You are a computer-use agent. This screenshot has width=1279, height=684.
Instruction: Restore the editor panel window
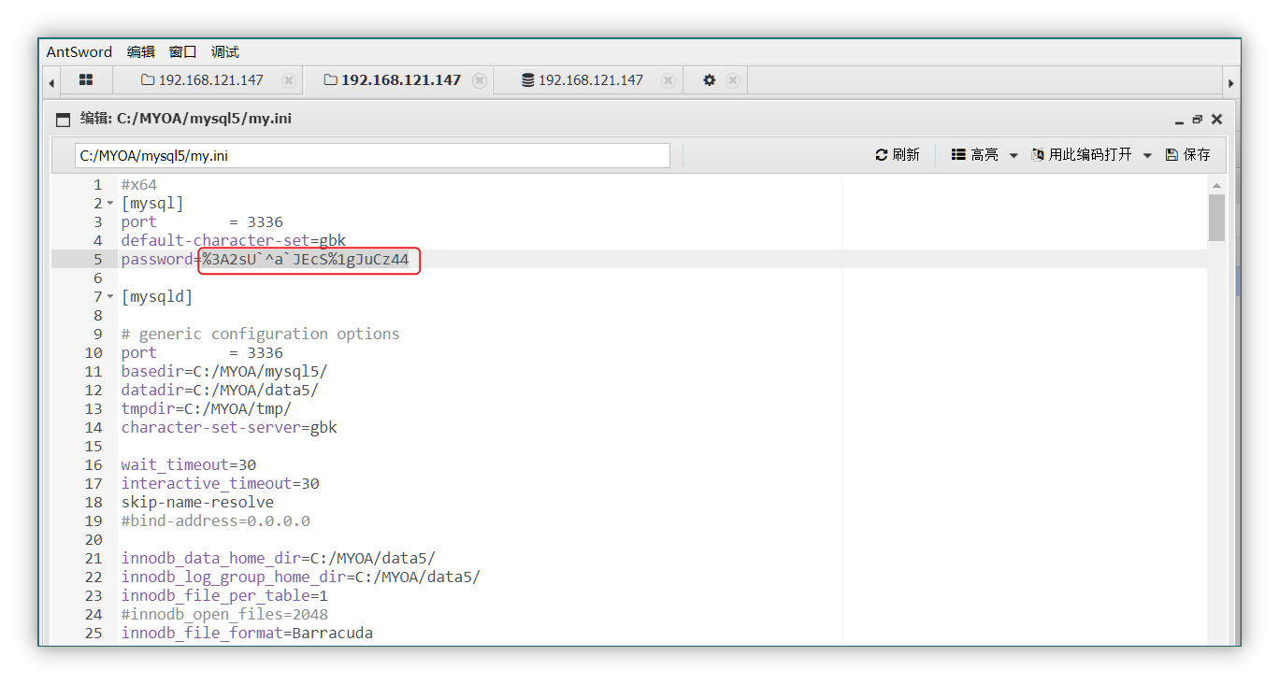pos(1198,120)
